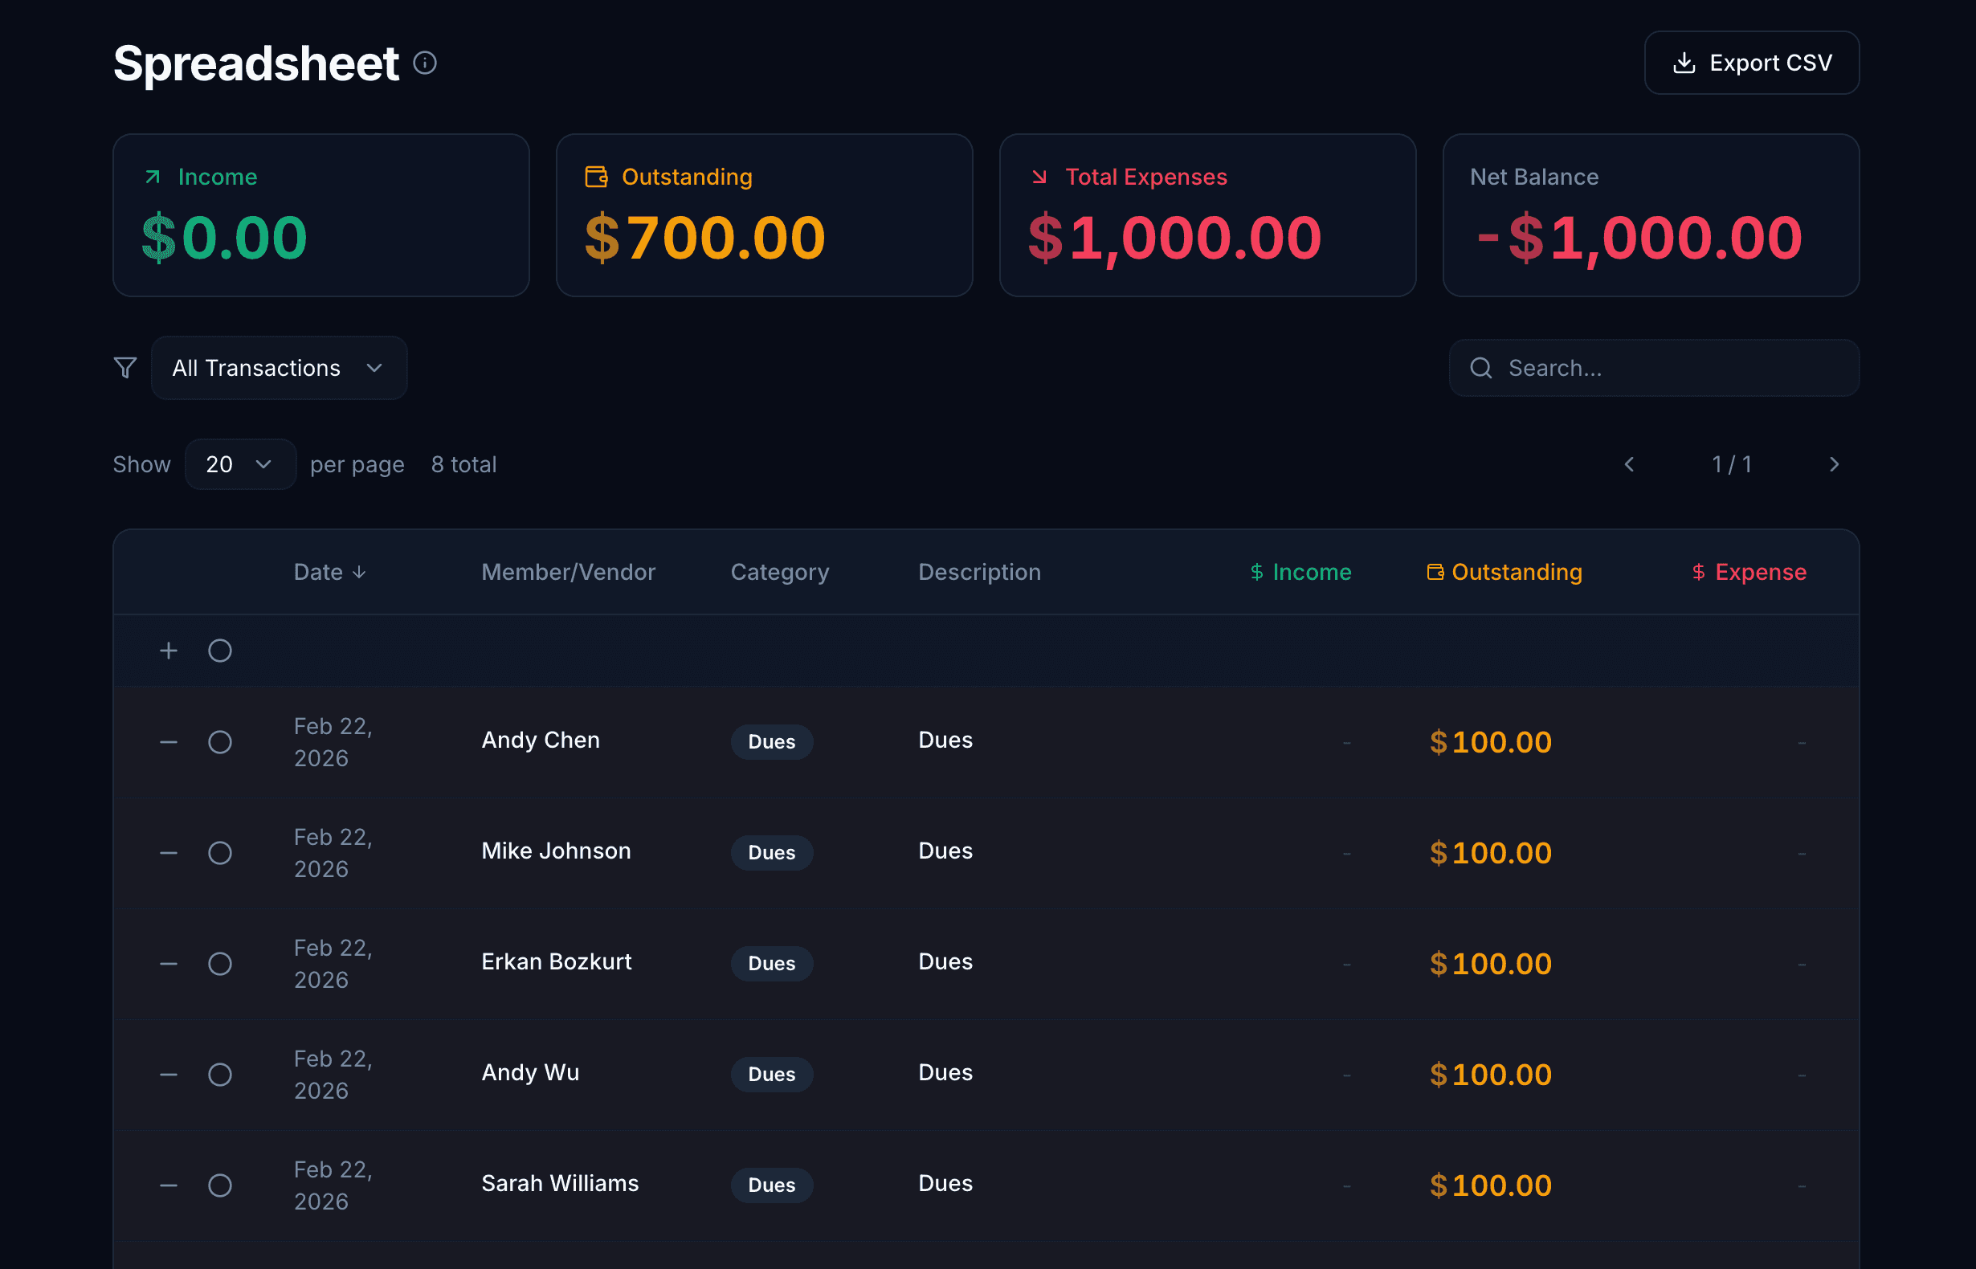This screenshot has height=1269, width=1976.
Task: Click the info icon beside Spreadsheet title
Action: point(424,63)
